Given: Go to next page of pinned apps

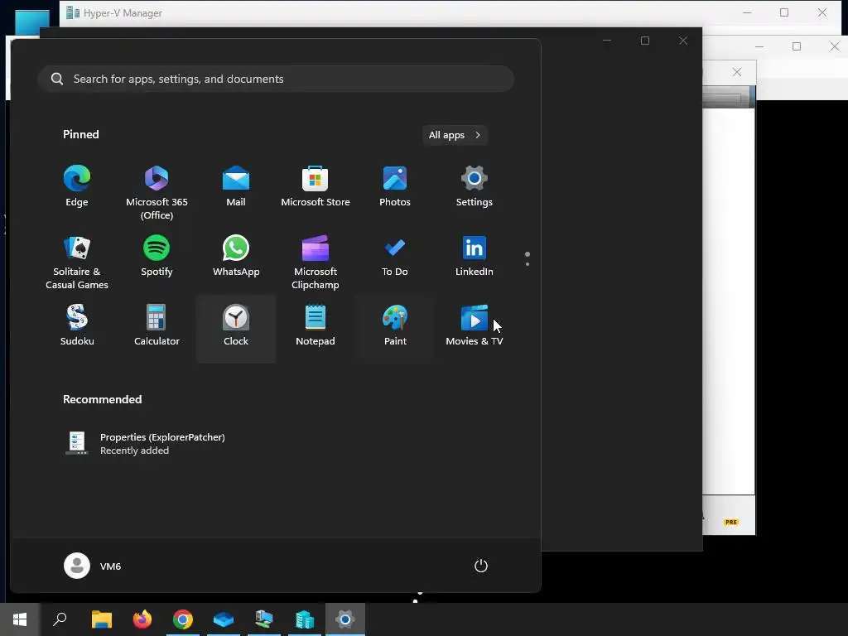Looking at the screenshot, I should pos(528,264).
